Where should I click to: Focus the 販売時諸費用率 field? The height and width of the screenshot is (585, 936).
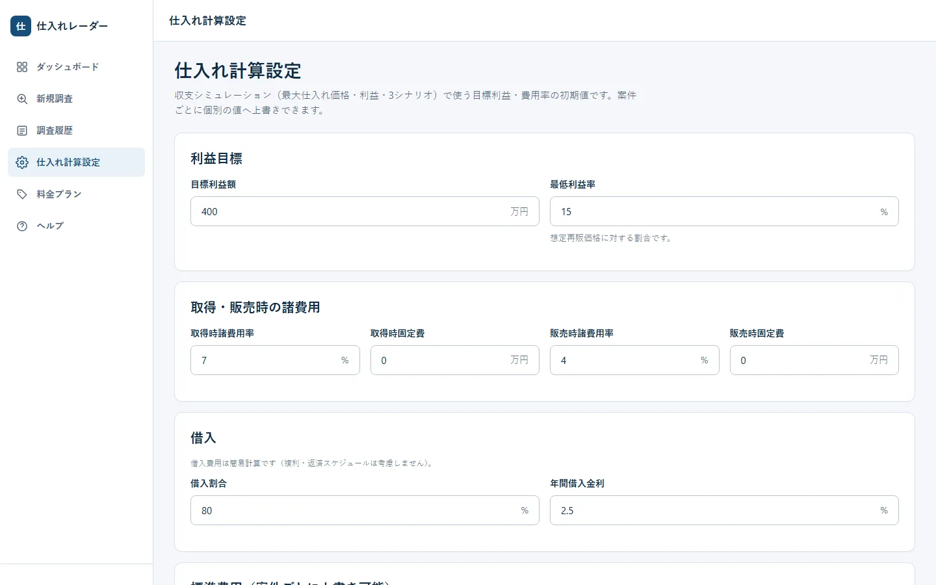(634, 360)
